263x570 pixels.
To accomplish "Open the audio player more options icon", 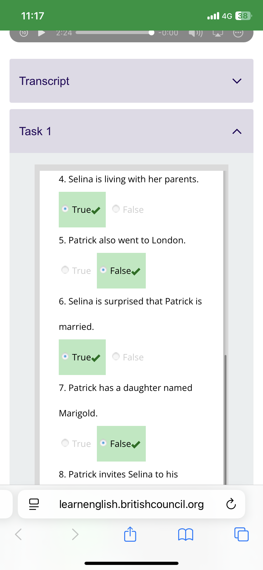I will tap(238, 33).
